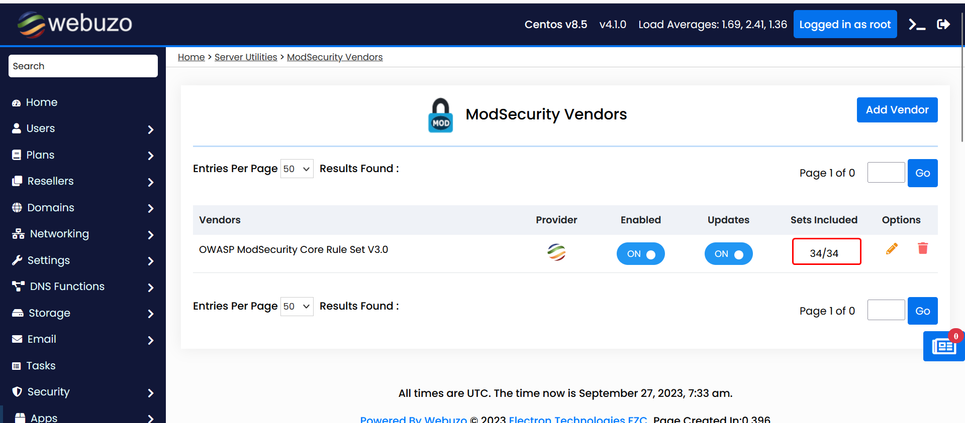Image resolution: width=965 pixels, height=423 pixels.
Task: Delete OWASP vendor using trash icon
Action: [923, 248]
